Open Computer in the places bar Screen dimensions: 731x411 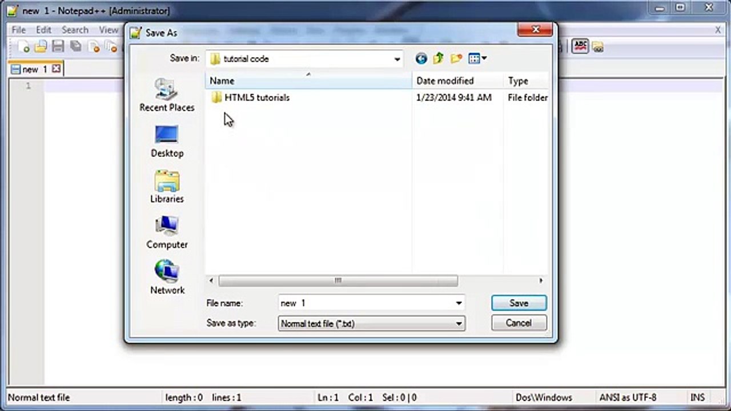pos(167,232)
